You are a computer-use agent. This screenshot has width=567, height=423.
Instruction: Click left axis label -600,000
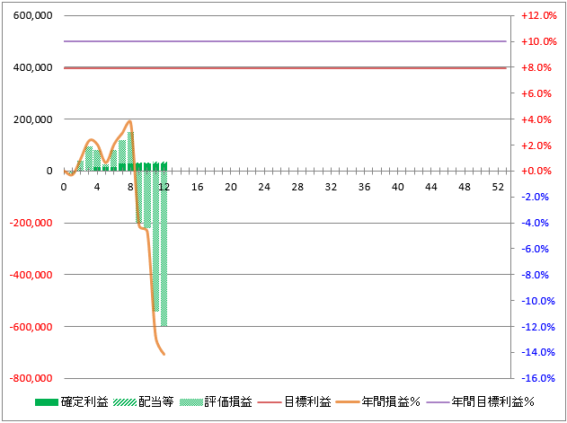31,327
